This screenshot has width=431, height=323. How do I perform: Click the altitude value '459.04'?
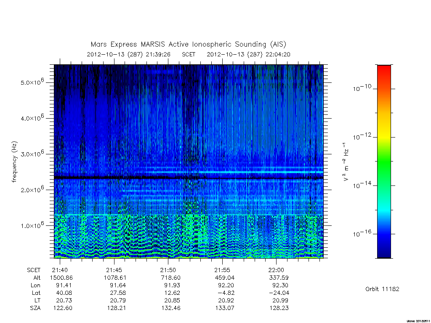(x=225, y=278)
